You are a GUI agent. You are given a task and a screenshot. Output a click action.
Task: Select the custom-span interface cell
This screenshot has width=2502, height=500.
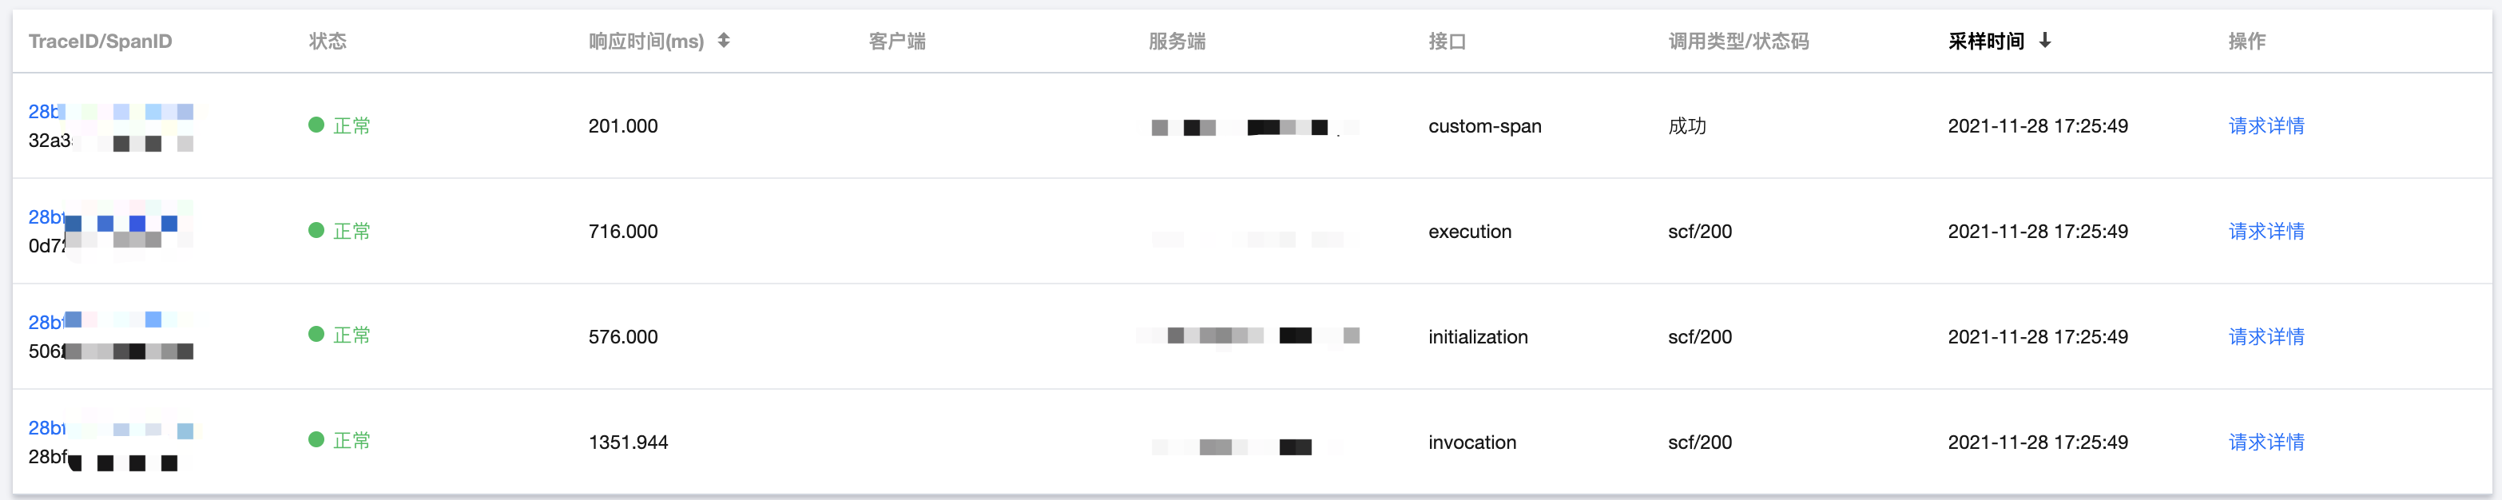pyautogui.click(x=1485, y=126)
